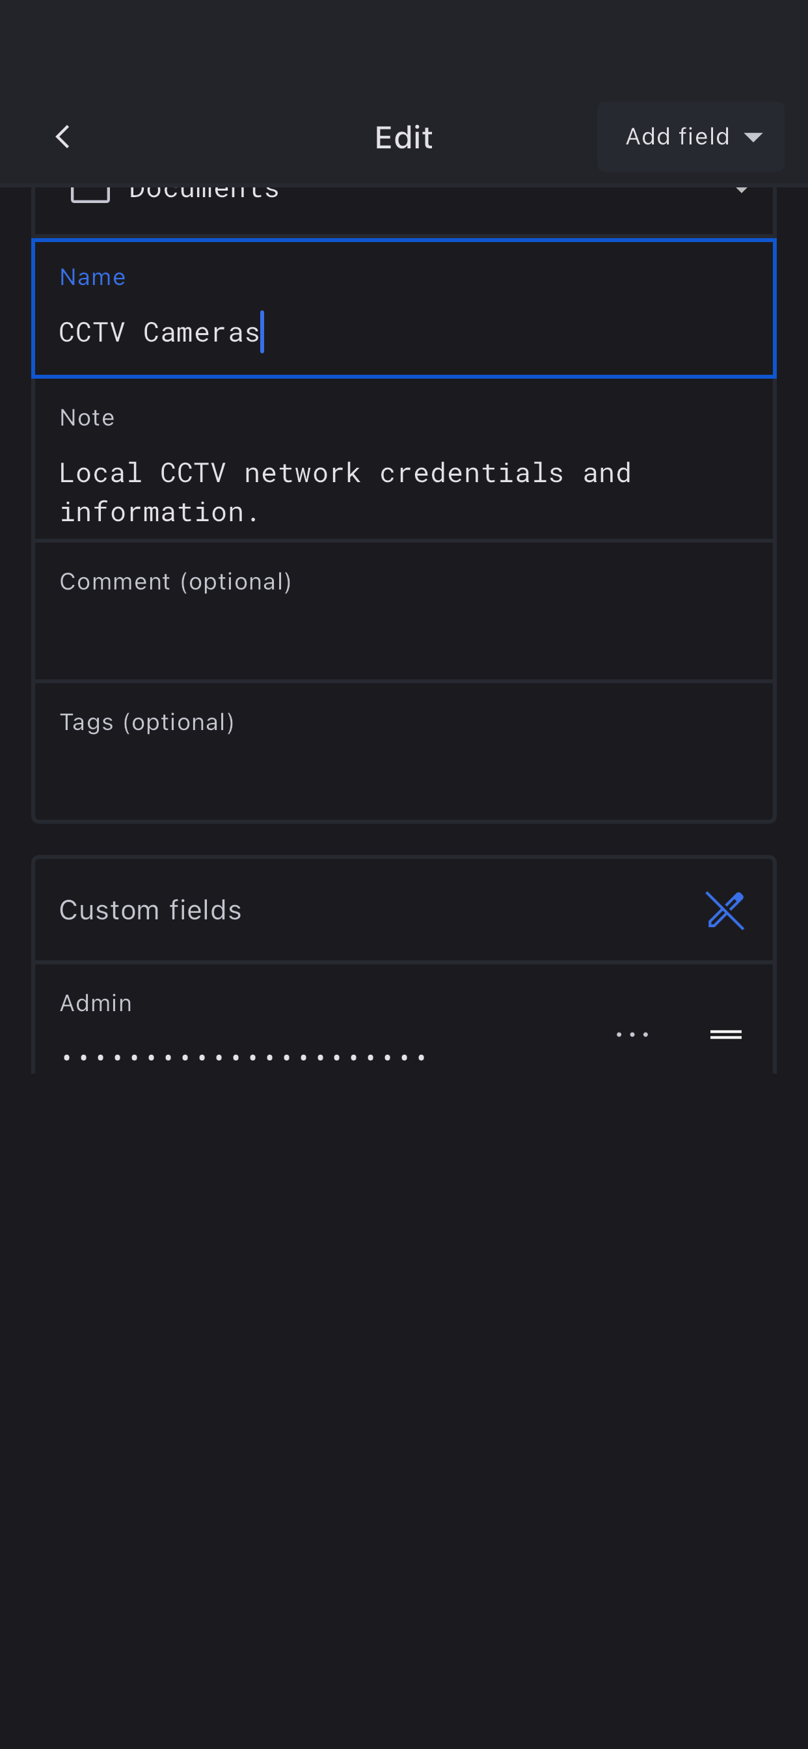Go back using the left arrow
The height and width of the screenshot is (1749, 808).
62,137
